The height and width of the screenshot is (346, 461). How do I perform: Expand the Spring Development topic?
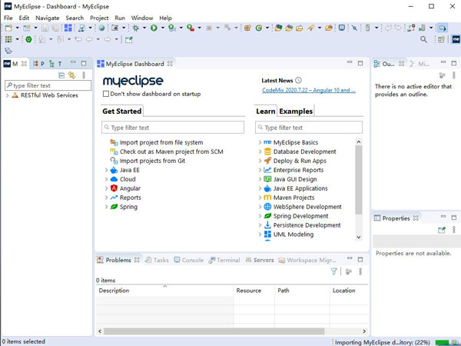[x=259, y=216]
